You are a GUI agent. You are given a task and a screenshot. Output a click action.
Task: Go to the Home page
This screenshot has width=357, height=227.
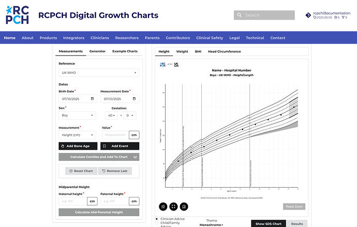[9, 38]
